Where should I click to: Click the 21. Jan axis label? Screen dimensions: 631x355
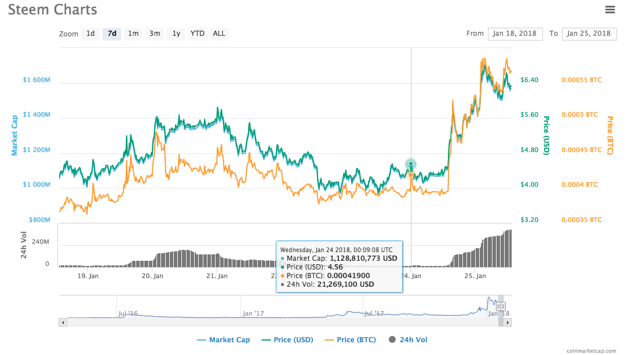(x=217, y=276)
